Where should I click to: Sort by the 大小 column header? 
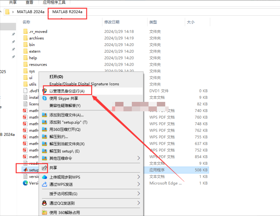pos(191,22)
